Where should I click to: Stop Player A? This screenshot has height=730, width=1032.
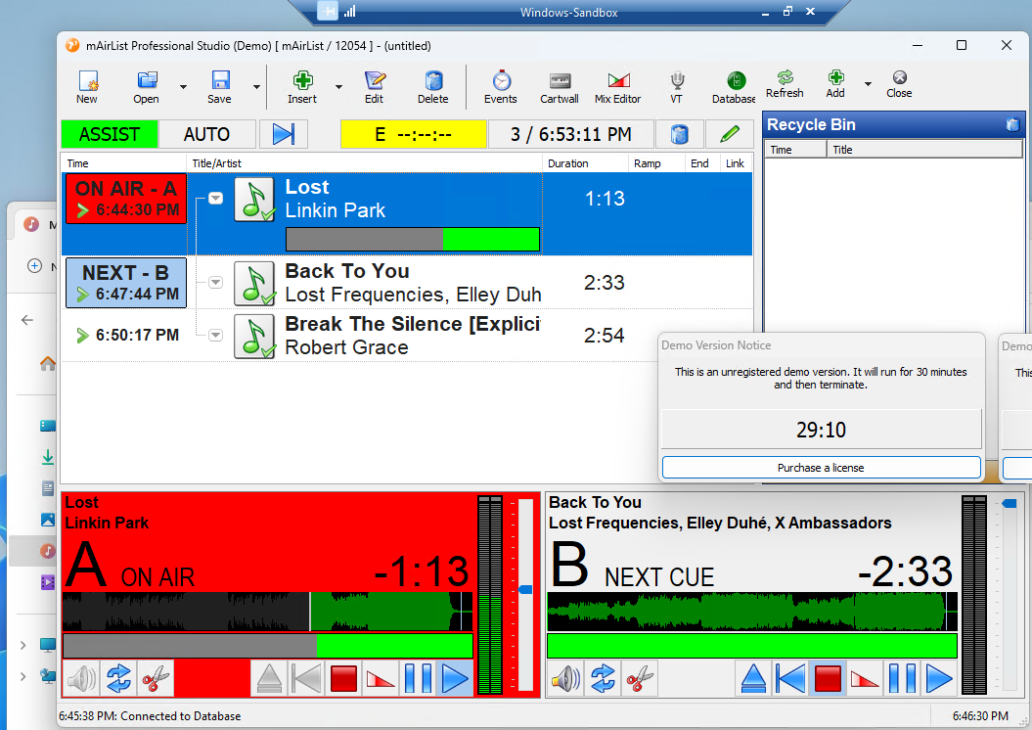(343, 678)
